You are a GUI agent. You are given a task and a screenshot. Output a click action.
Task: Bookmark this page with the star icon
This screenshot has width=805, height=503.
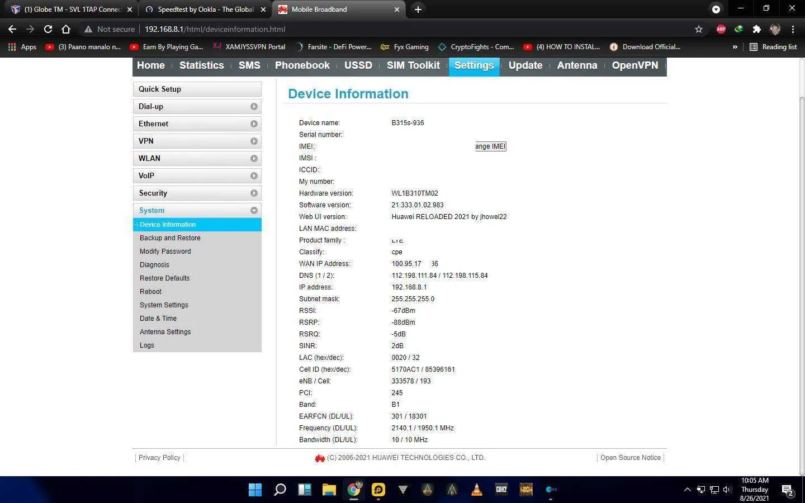point(699,29)
